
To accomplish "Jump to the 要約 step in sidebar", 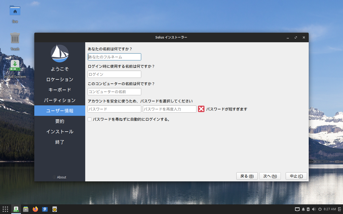I will click(x=60, y=121).
